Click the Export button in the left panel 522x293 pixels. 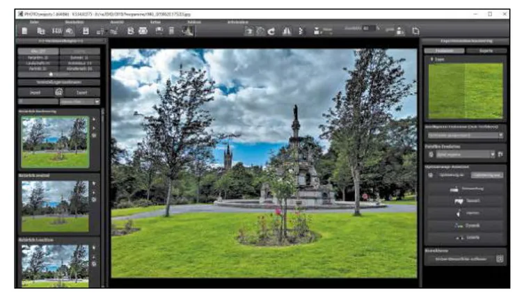click(82, 93)
